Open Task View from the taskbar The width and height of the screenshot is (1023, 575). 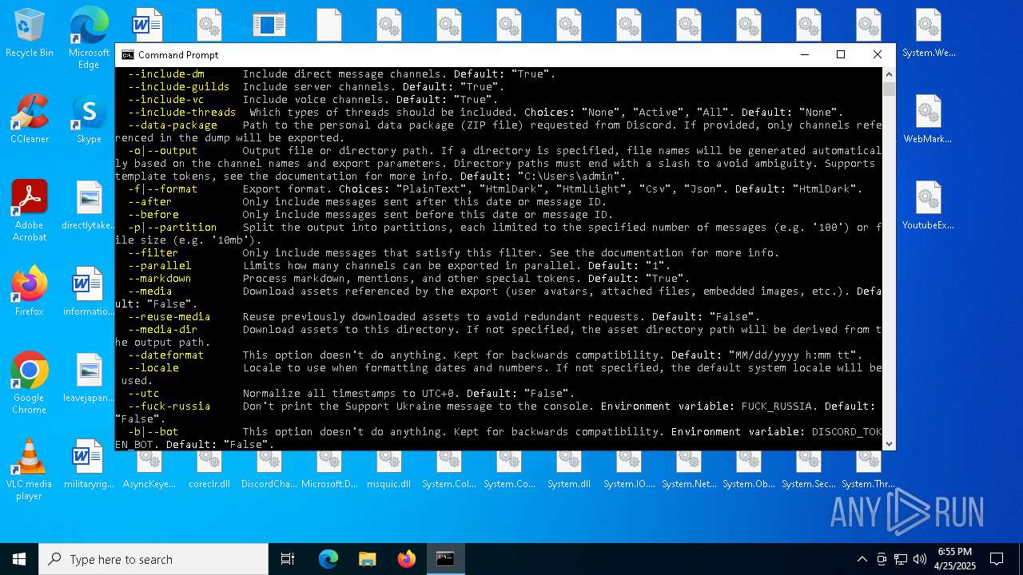click(288, 559)
